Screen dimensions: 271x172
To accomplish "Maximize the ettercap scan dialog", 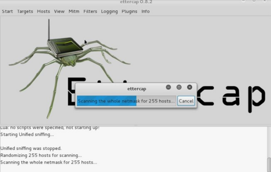I will [x=179, y=87].
